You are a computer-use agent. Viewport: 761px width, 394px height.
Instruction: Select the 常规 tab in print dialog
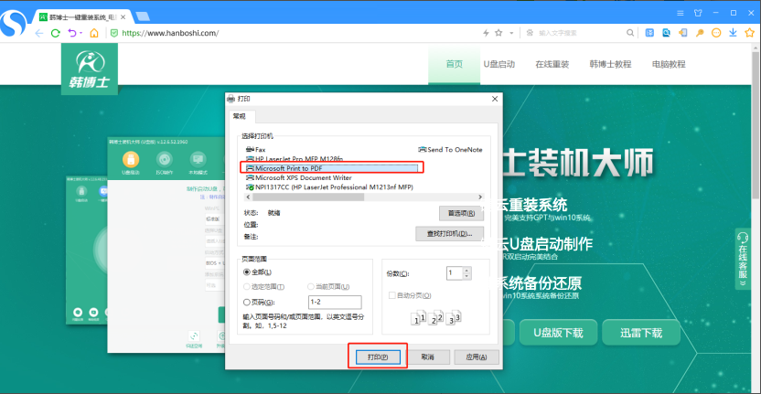coord(240,116)
